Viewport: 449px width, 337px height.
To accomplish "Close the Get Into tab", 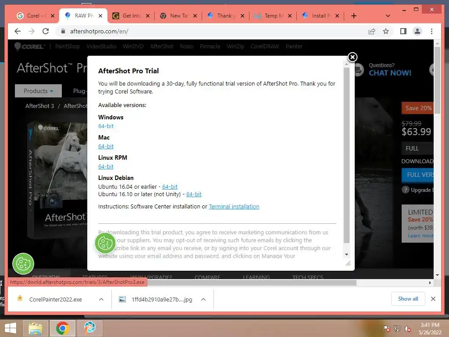I will tap(148, 16).
